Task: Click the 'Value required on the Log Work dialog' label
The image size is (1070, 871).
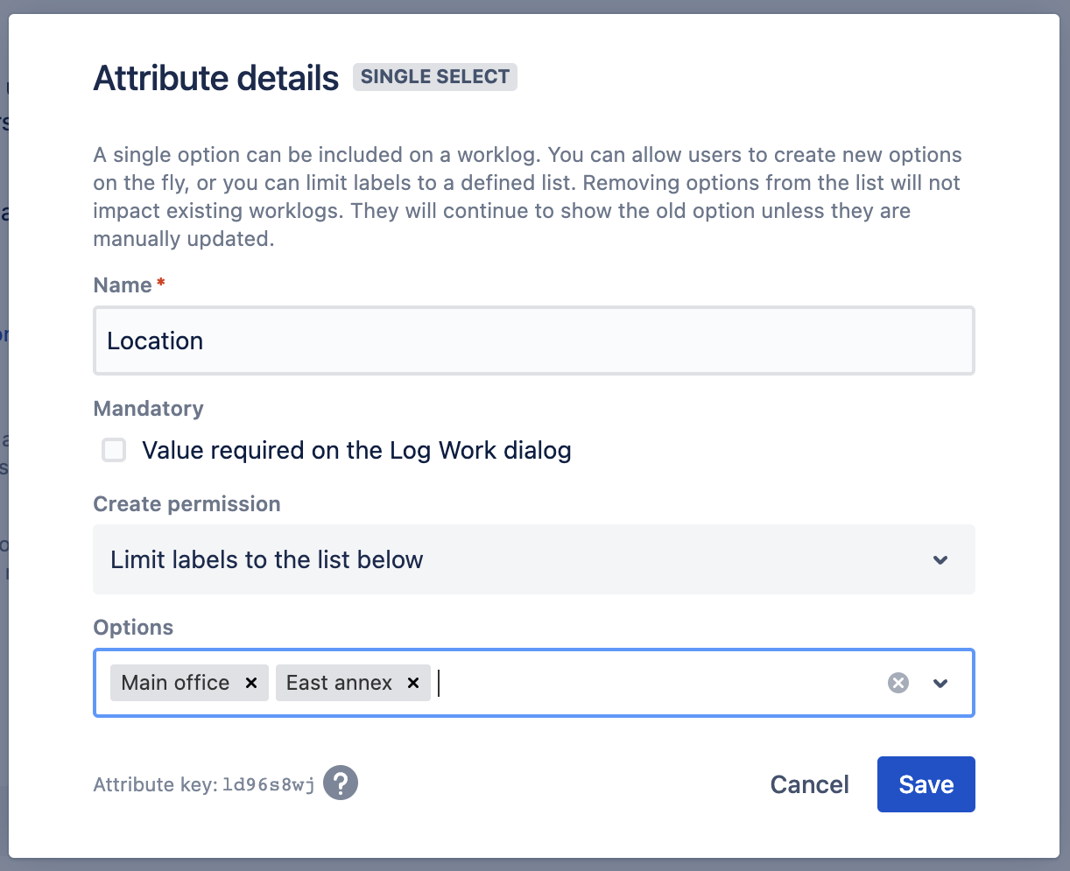Action: [x=356, y=451]
